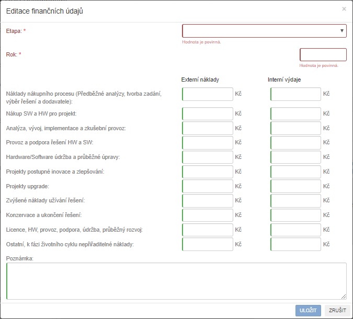Viewport: 353px width, 319px height.
Task: Focus Externí náklady for Konzervace a ukončení řešení
Action: pyautogui.click(x=208, y=215)
